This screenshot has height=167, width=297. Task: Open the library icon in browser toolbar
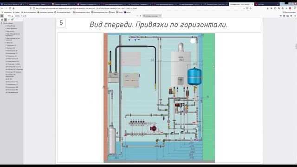271,8
